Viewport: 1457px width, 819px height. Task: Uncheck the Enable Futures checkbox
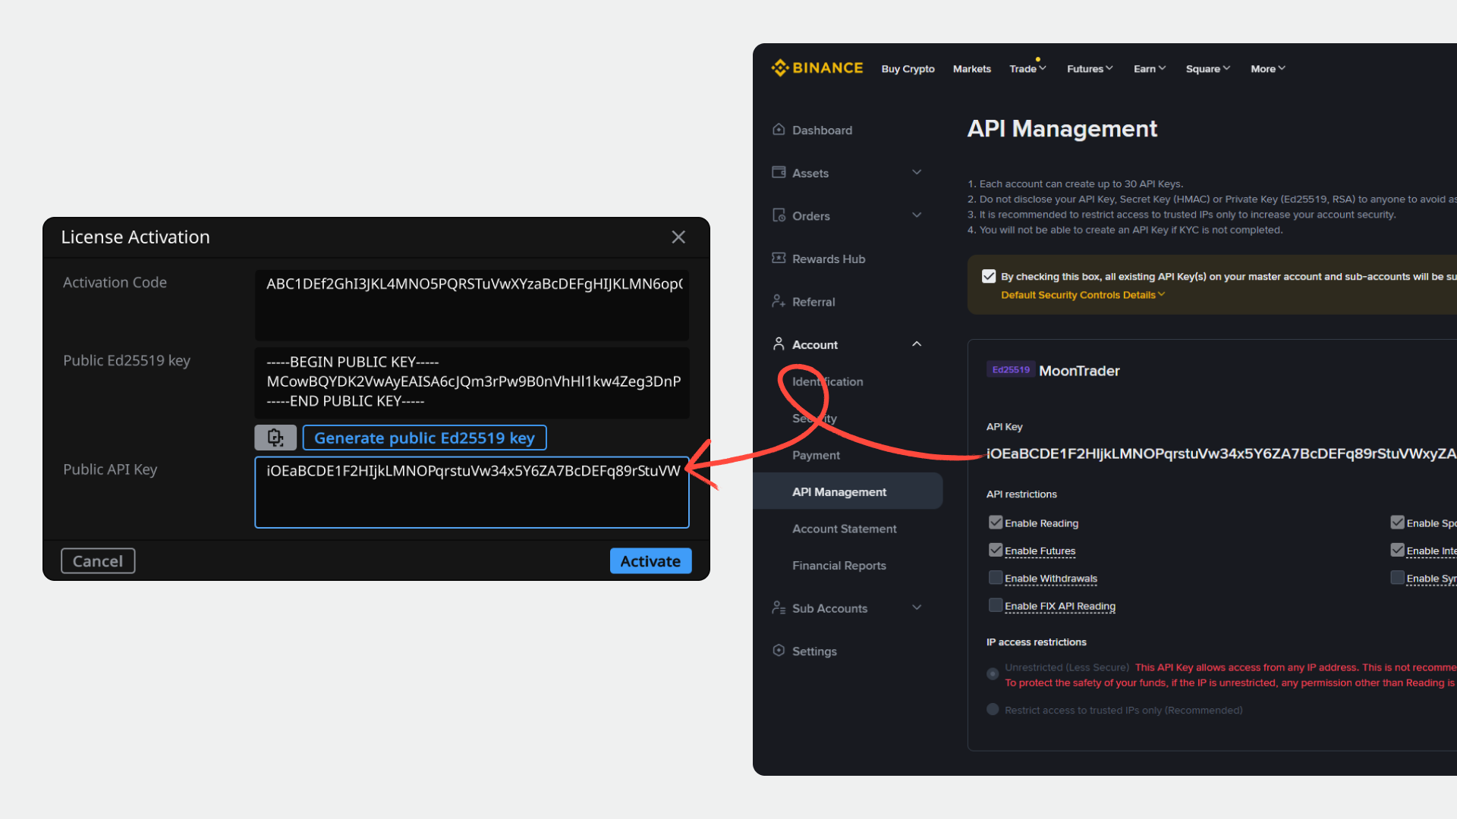pyautogui.click(x=996, y=551)
